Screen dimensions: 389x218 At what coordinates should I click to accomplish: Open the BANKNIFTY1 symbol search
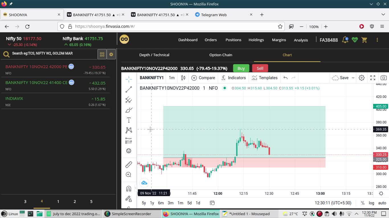coord(152,78)
